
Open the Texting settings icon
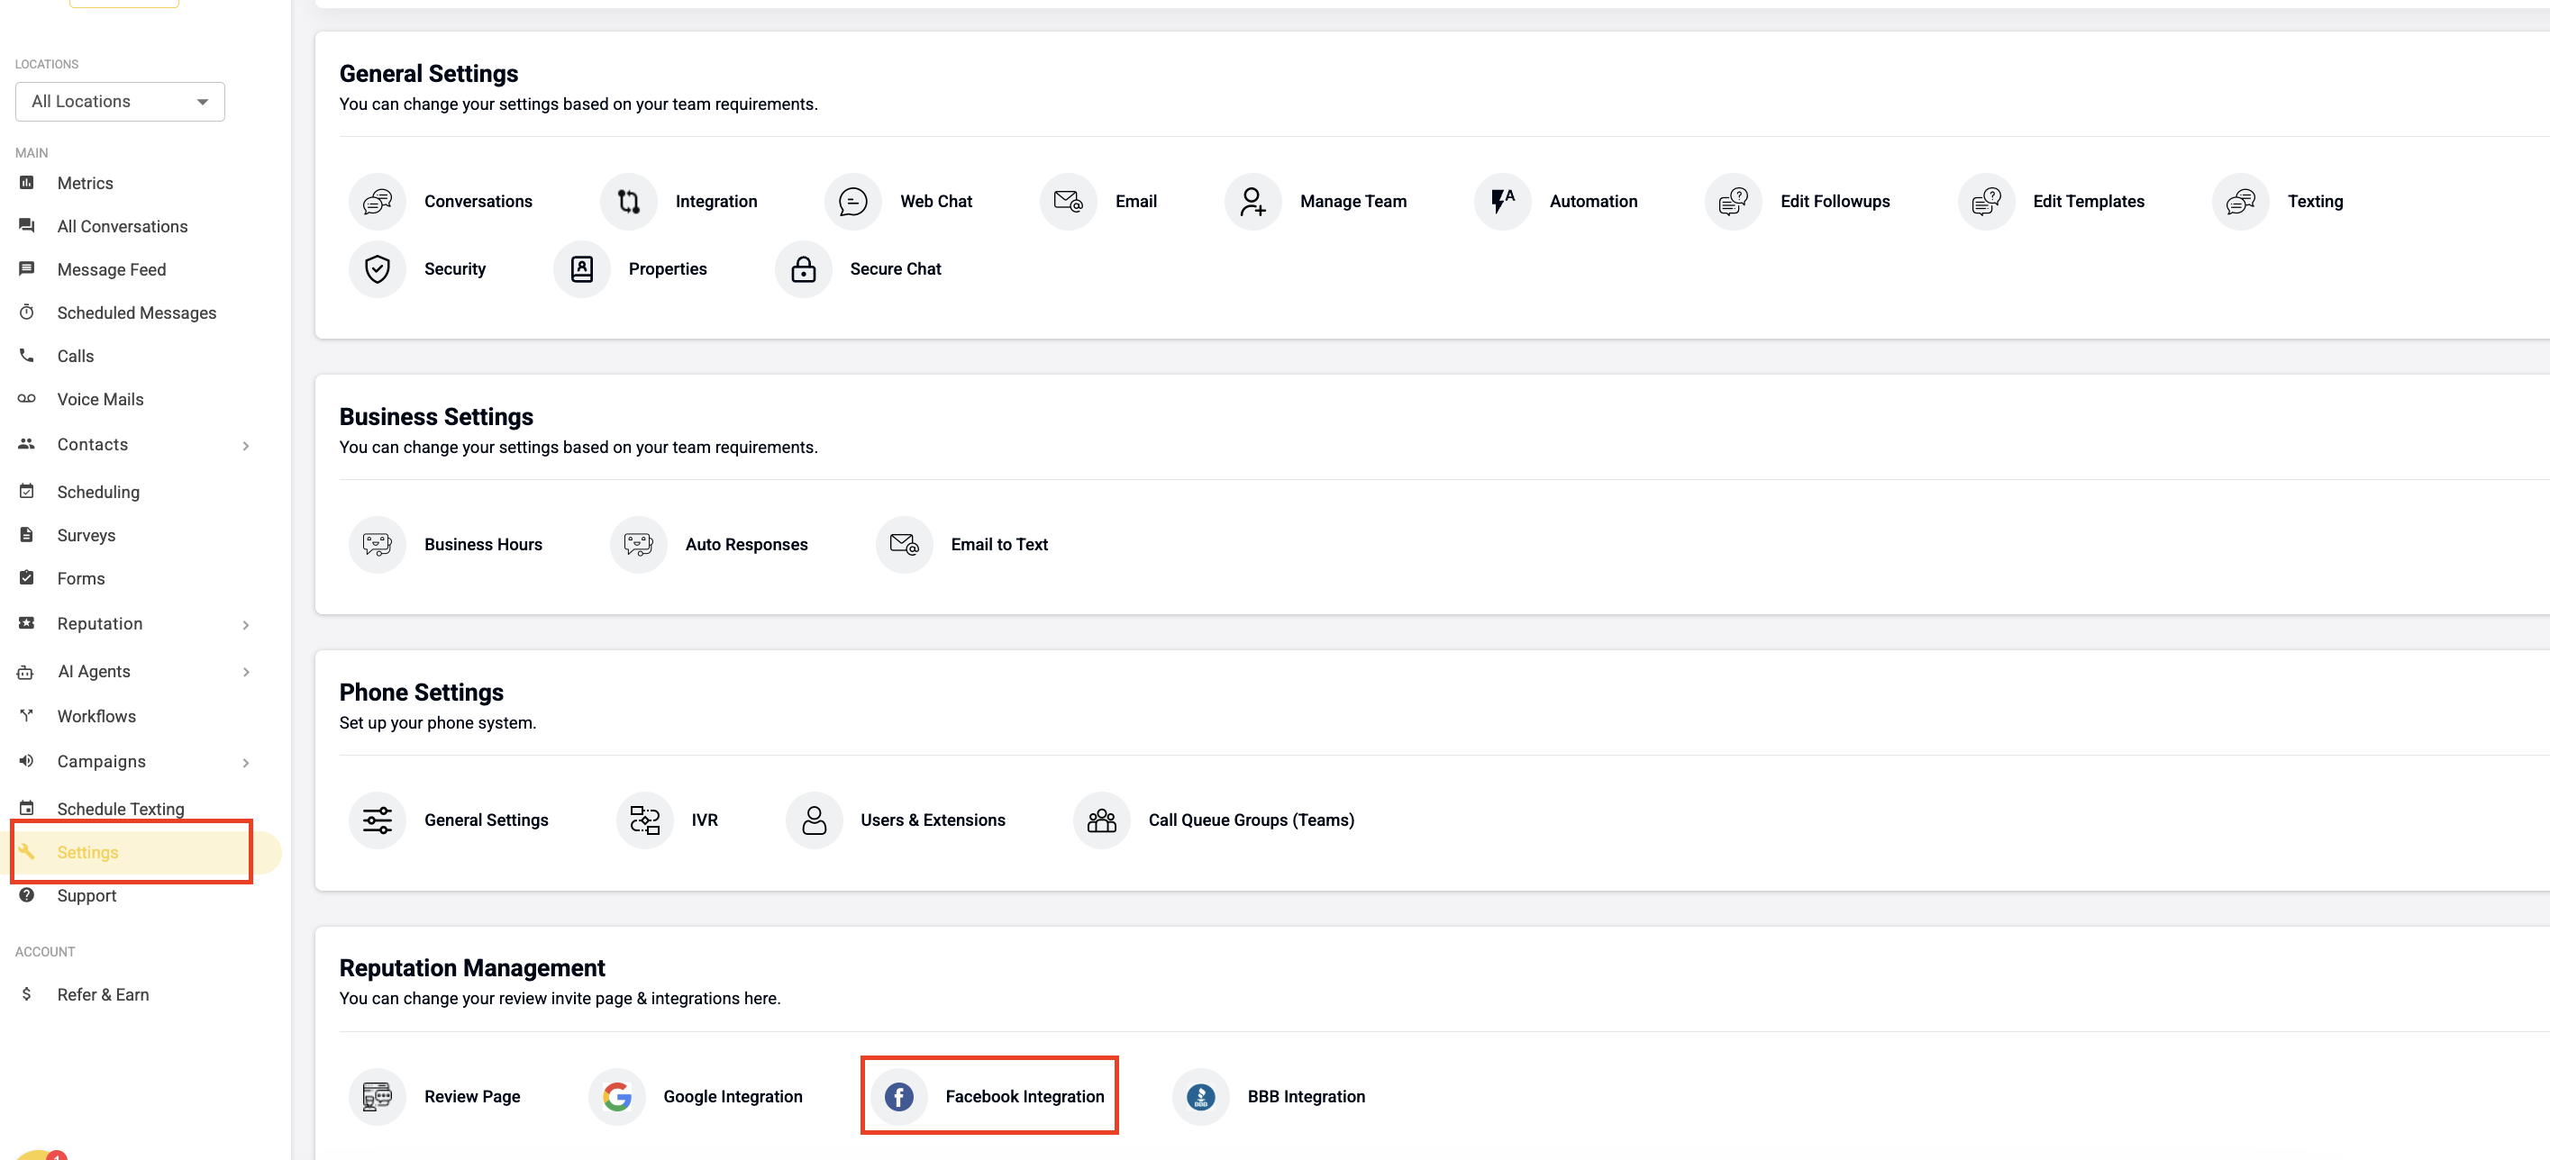click(2240, 202)
